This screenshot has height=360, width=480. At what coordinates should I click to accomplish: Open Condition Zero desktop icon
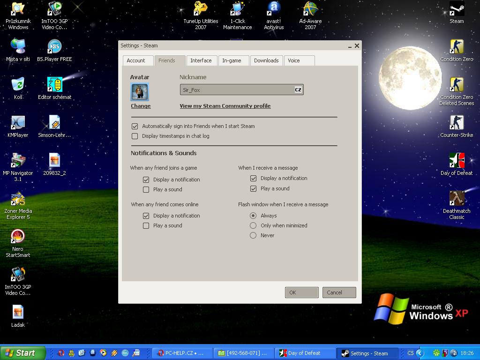coord(457,51)
